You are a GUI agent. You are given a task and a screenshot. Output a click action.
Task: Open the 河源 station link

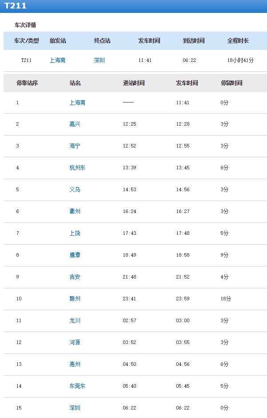click(75, 342)
